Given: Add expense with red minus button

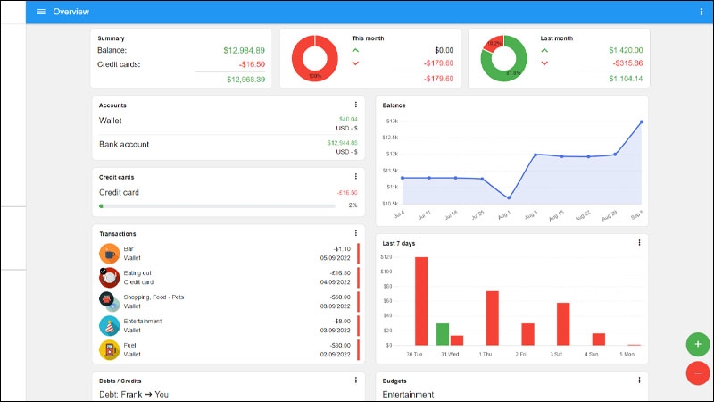Looking at the screenshot, I should [x=698, y=373].
